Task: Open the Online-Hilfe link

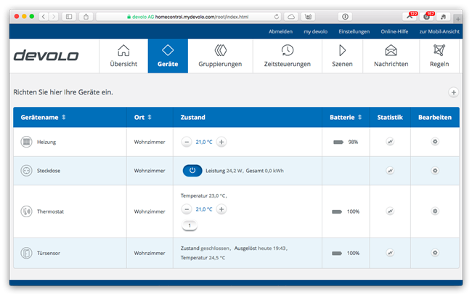Action: [394, 32]
